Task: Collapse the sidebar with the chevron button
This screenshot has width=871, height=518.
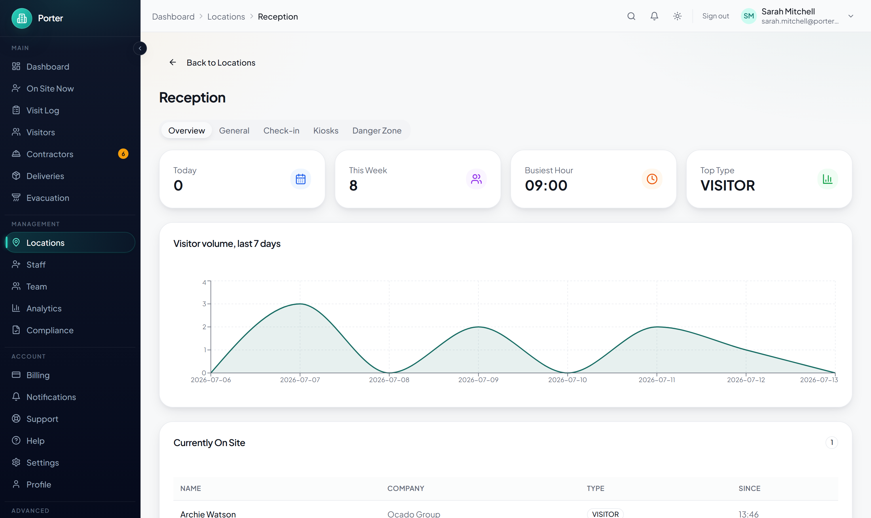Action: (x=140, y=48)
